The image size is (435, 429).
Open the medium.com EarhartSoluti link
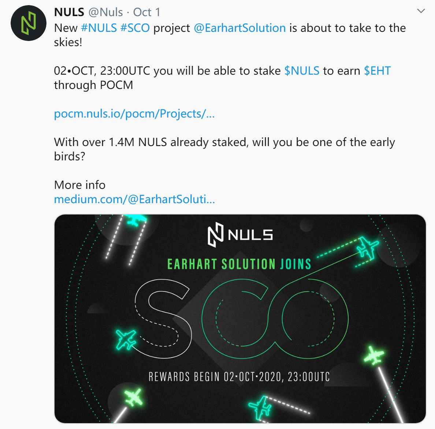(134, 199)
